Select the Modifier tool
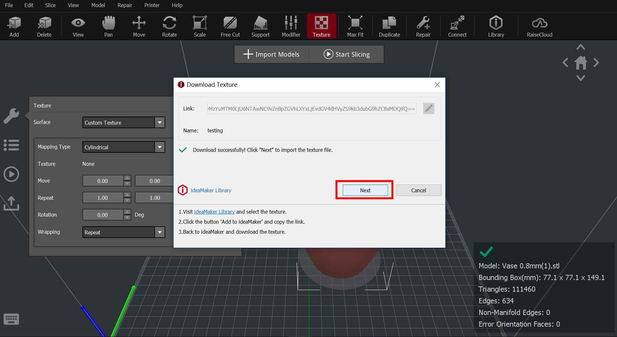Viewport: 617px width, 337px height. tap(290, 26)
